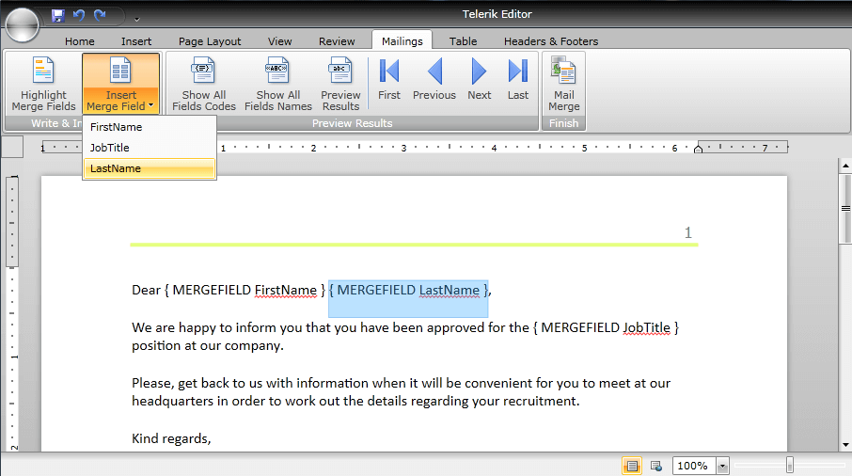Choose JobTitle from merge field list
852x476 pixels.
(x=150, y=148)
